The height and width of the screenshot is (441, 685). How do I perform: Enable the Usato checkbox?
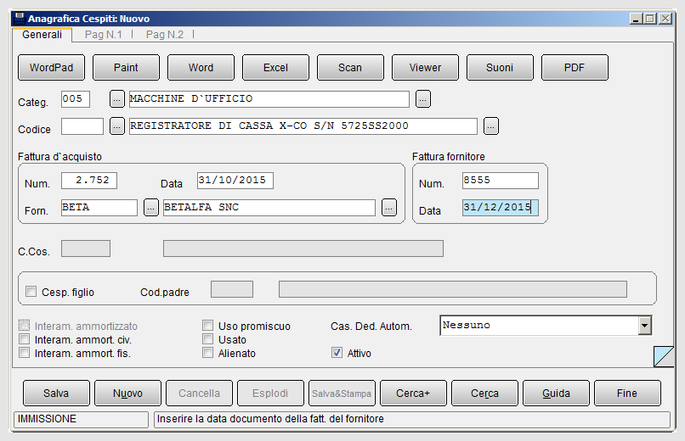pos(208,339)
